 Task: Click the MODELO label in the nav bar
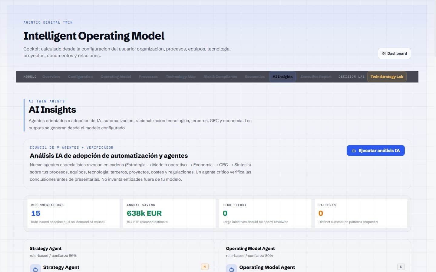(30, 77)
